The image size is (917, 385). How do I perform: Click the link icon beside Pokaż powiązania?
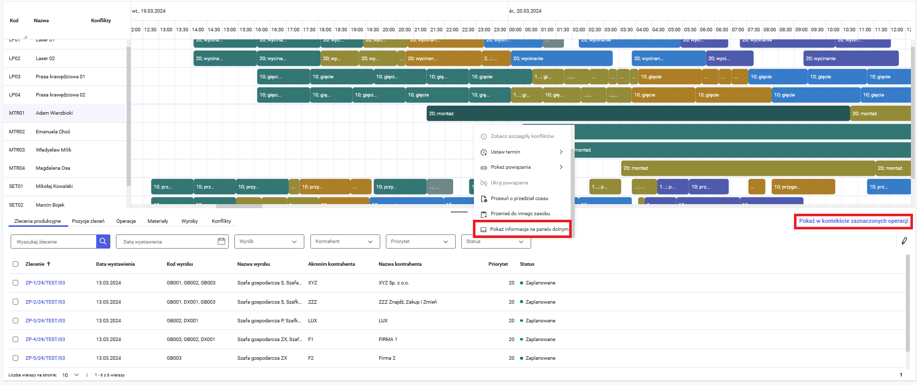click(x=484, y=167)
